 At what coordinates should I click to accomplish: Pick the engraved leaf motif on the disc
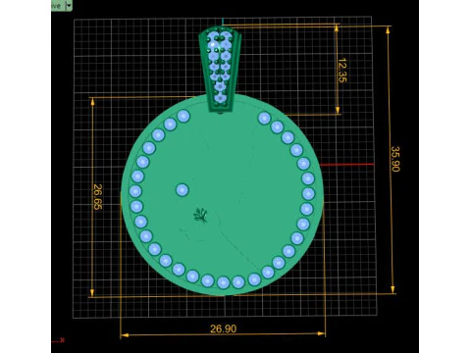point(200,216)
